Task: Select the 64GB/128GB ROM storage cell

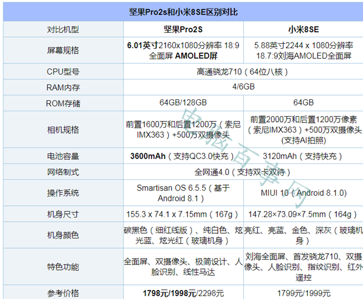Action: (x=180, y=103)
